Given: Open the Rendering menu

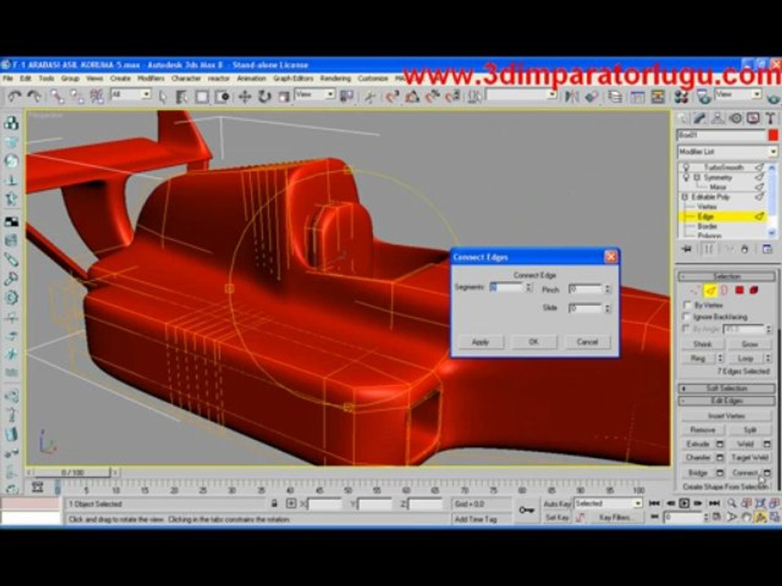Looking at the screenshot, I should click(x=336, y=79).
